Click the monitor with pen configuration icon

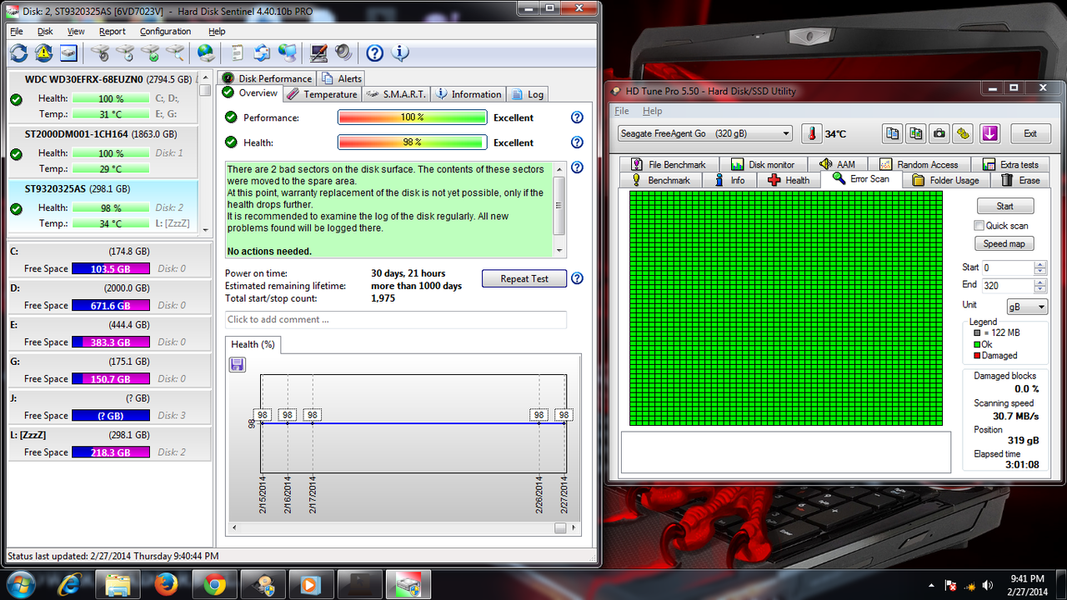tap(318, 53)
